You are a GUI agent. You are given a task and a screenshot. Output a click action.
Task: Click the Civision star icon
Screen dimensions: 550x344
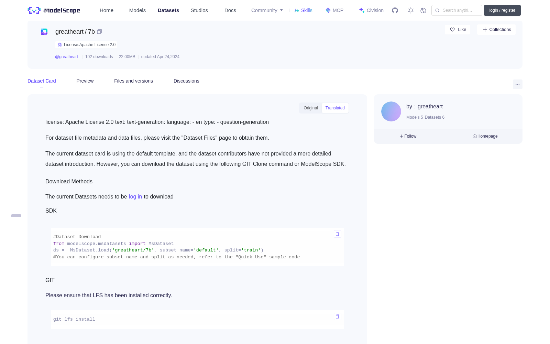point(362,10)
